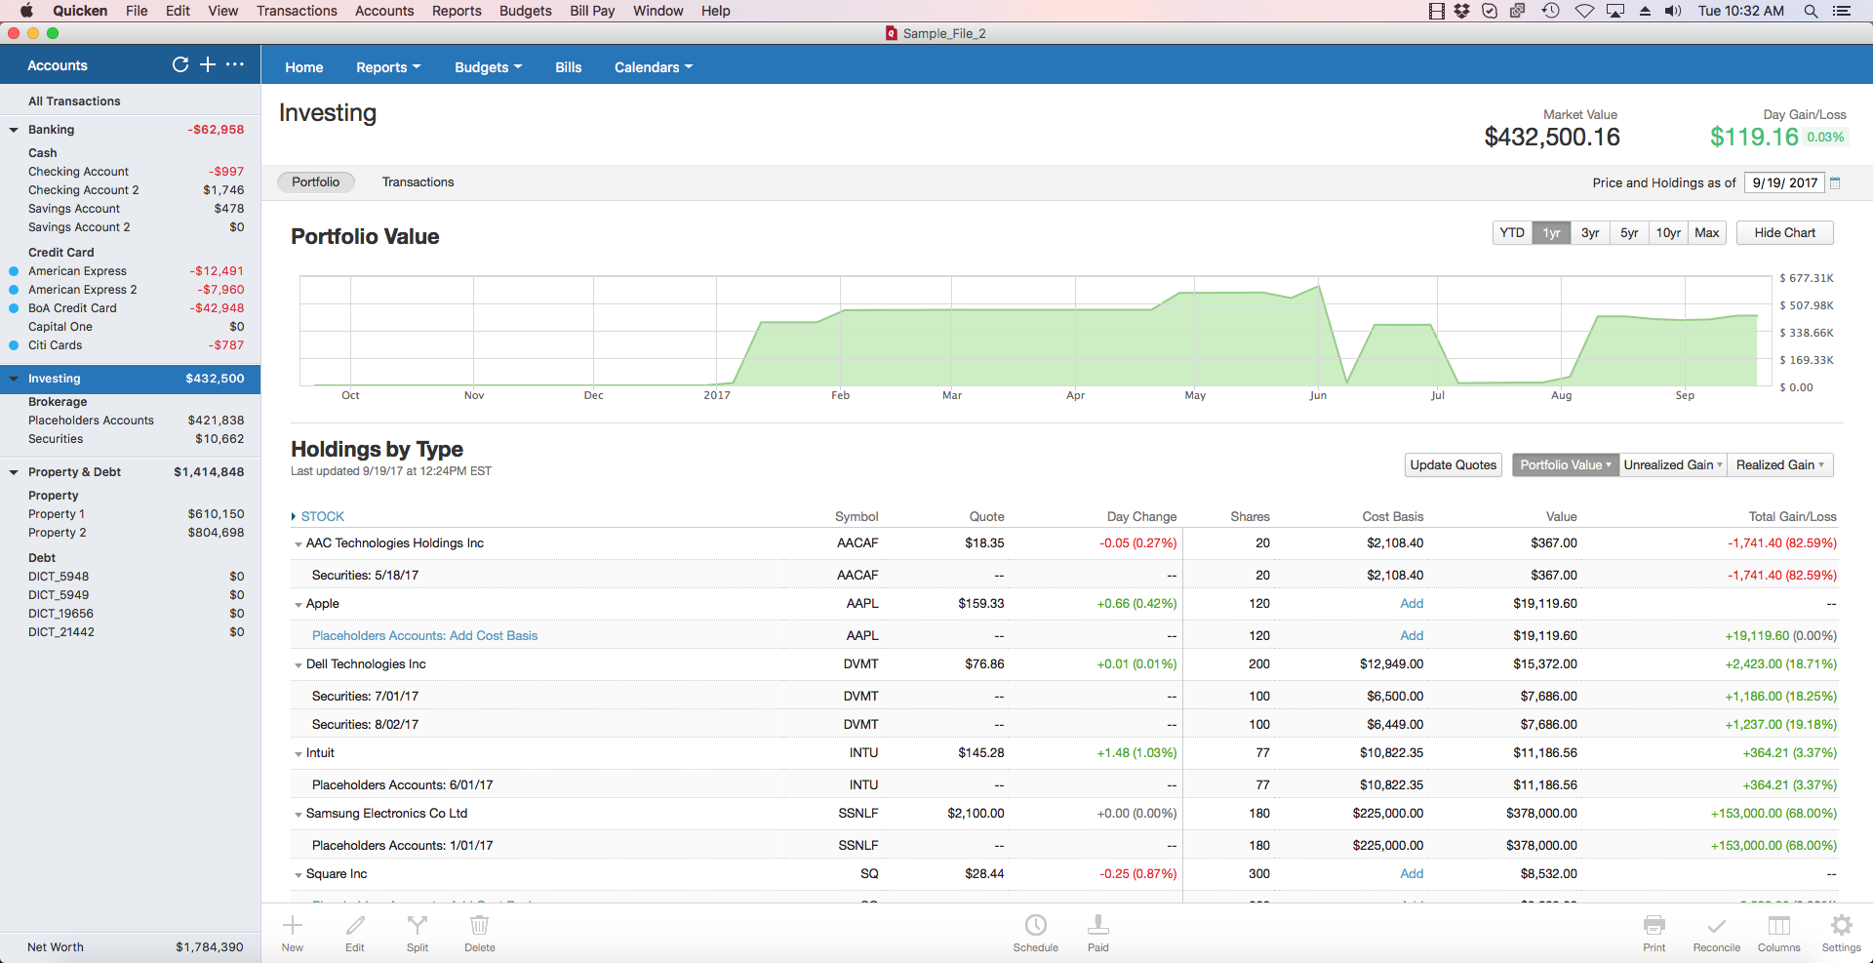Open the calendar picker beside the date
Screen dimensions: 1873x963
pyautogui.click(x=1835, y=182)
